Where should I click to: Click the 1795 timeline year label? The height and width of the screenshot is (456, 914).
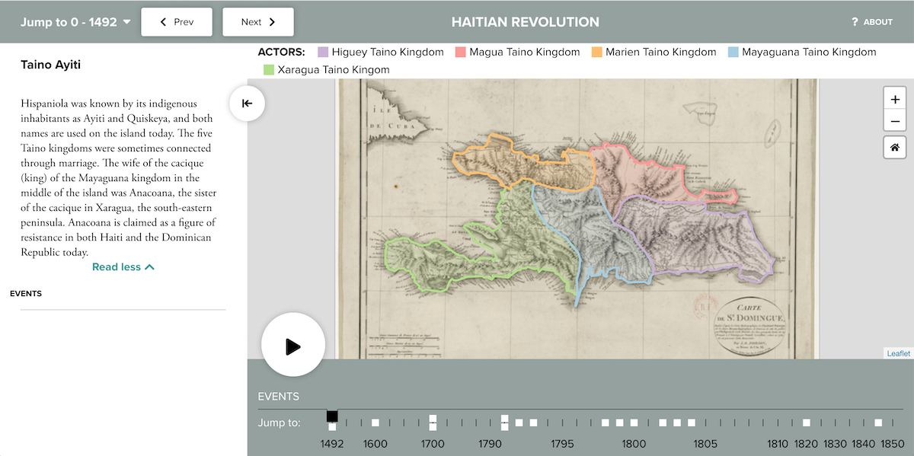point(562,444)
